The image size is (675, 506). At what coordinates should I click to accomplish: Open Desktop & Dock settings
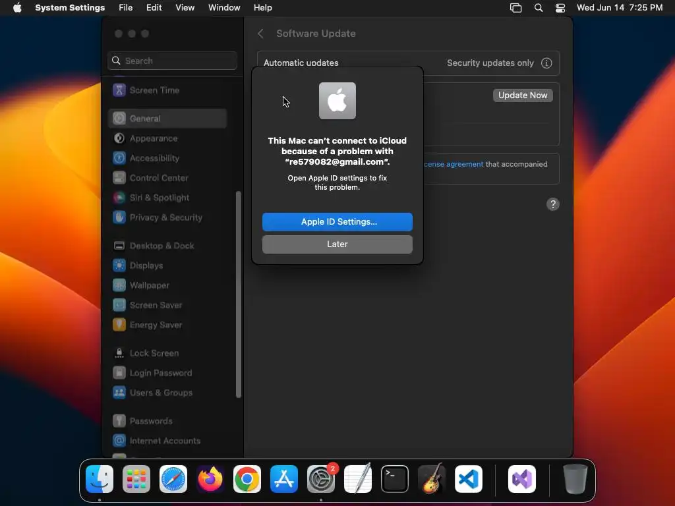click(x=167, y=246)
